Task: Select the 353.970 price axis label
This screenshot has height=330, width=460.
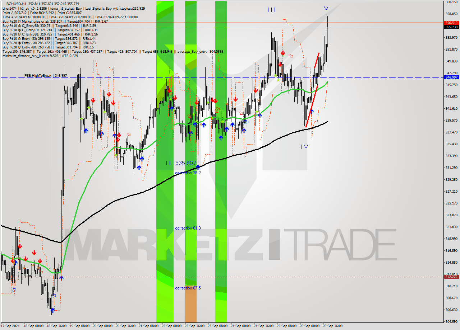Action: [451, 38]
